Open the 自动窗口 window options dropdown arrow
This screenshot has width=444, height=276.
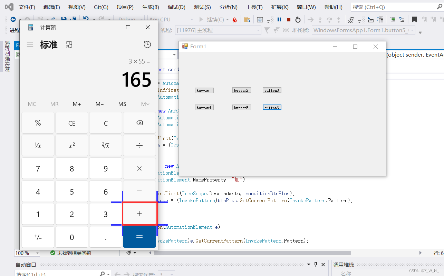pyautogui.click(x=309, y=265)
